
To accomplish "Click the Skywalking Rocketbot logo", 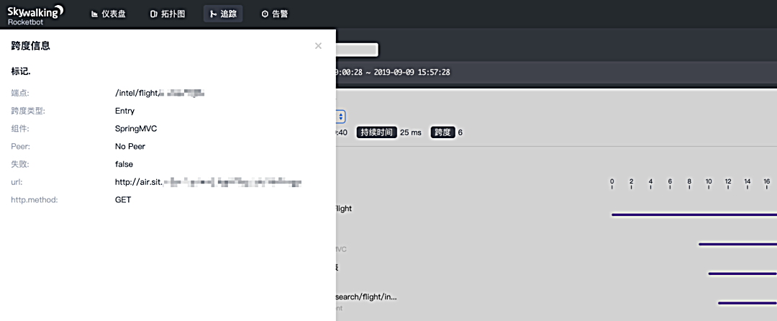I will [x=36, y=14].
